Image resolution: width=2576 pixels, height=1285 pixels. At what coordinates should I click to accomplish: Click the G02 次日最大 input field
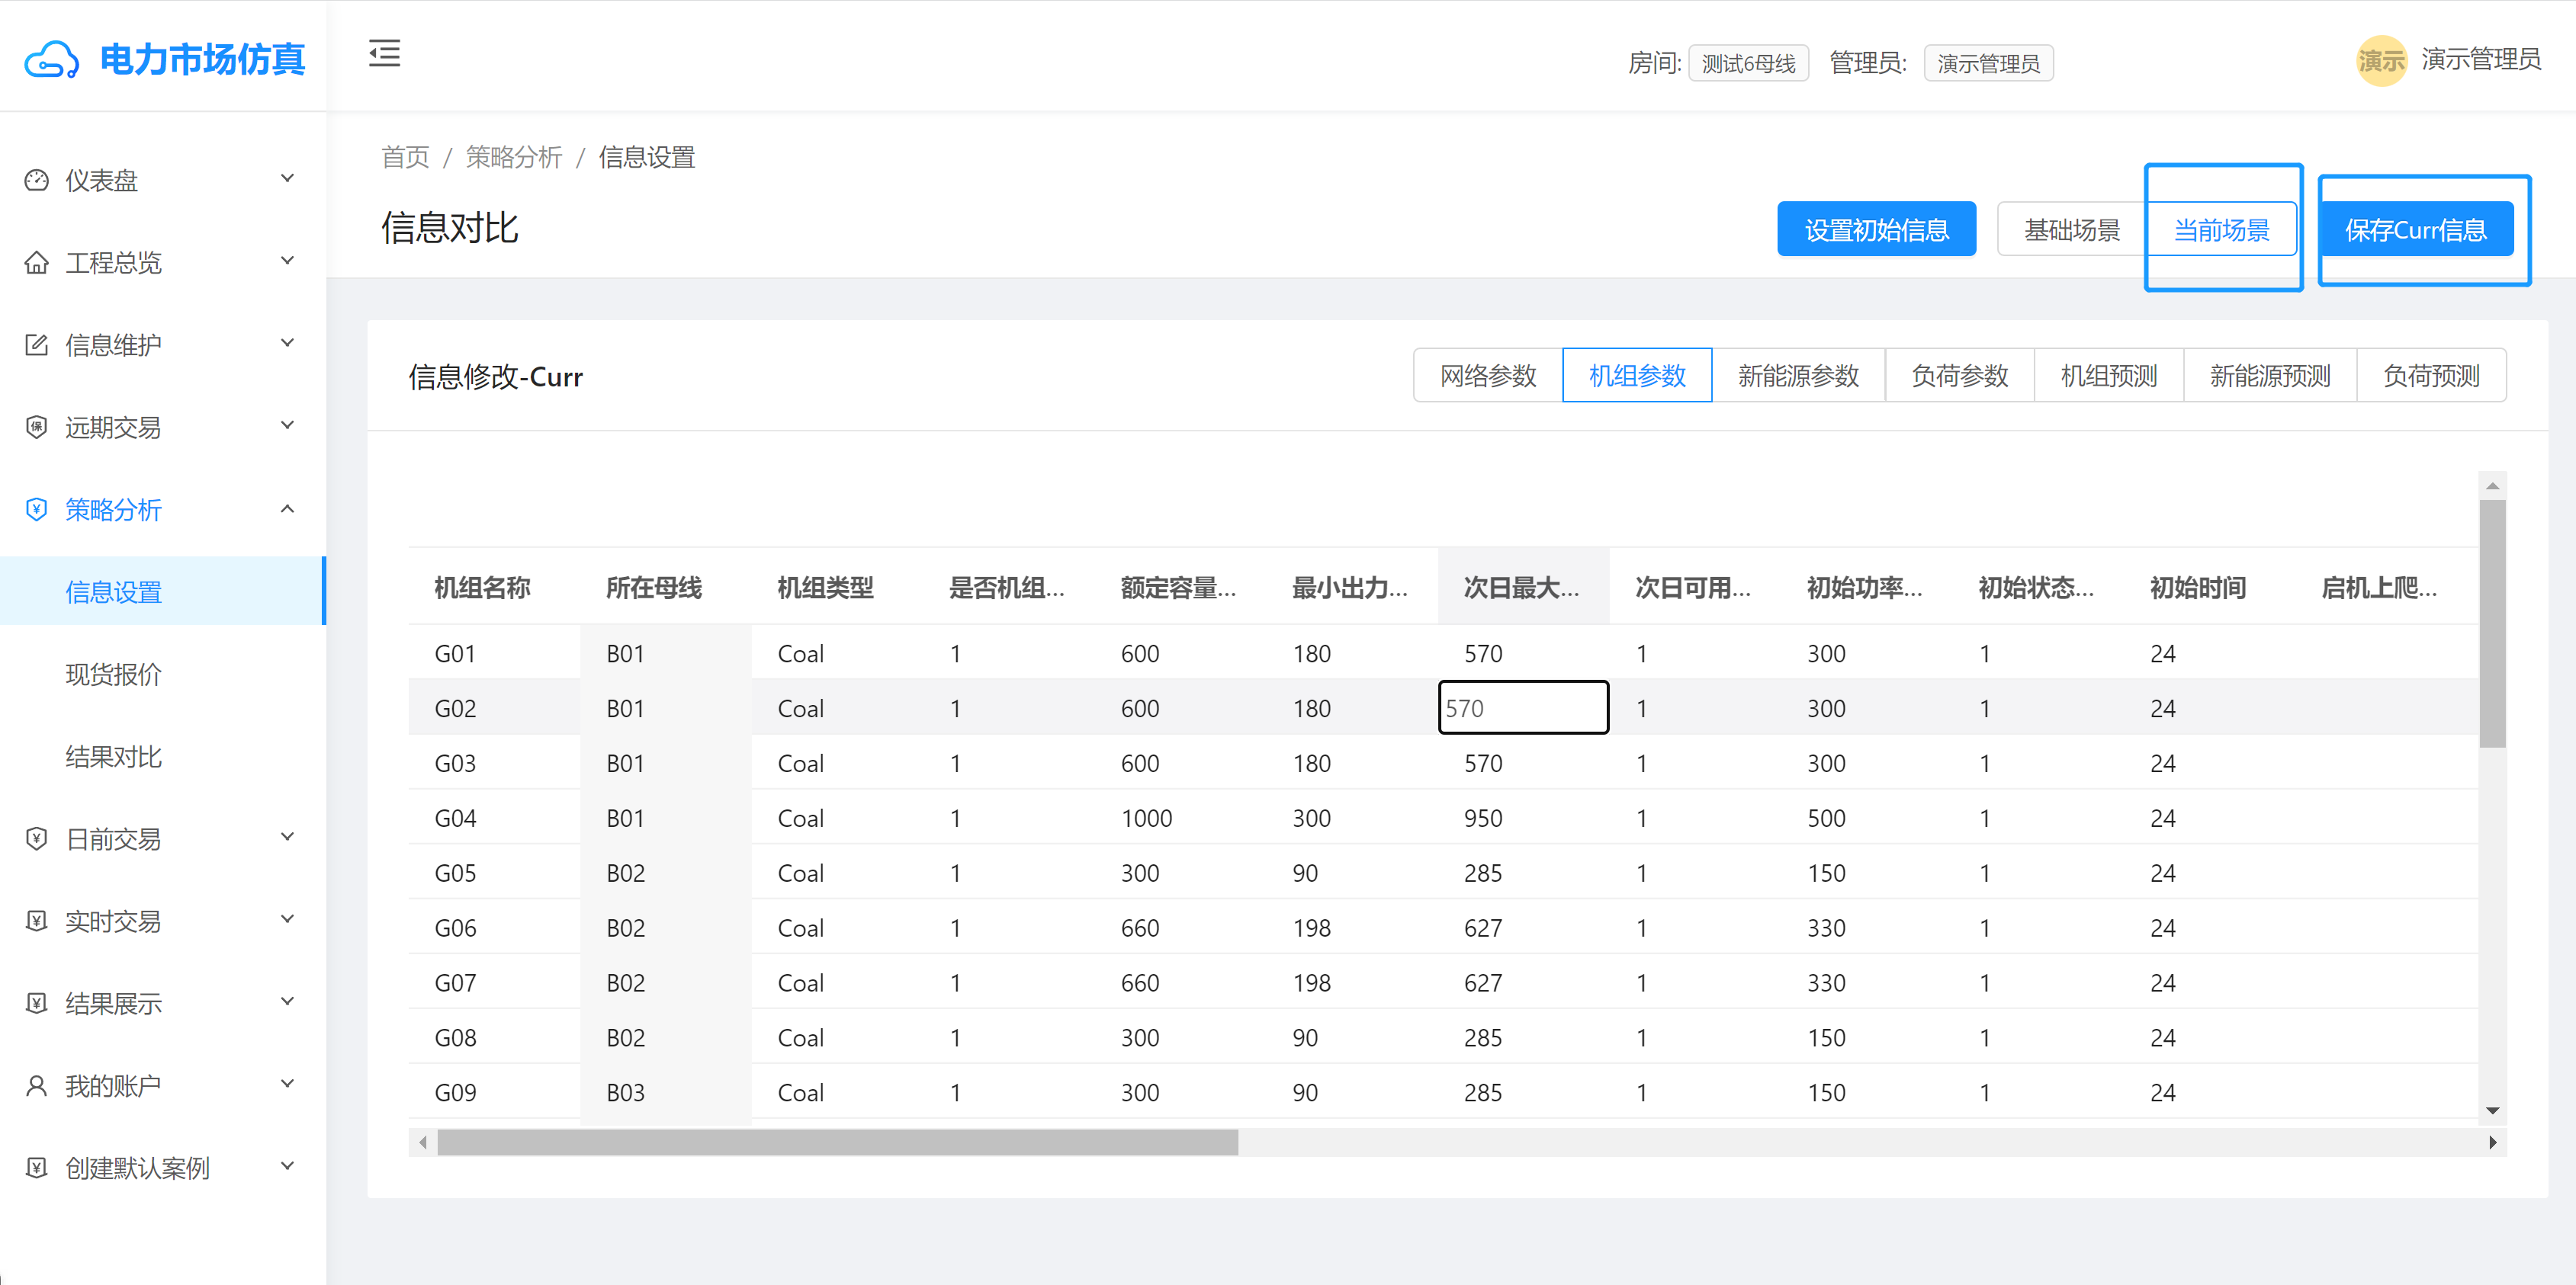tap(1523, 707)
